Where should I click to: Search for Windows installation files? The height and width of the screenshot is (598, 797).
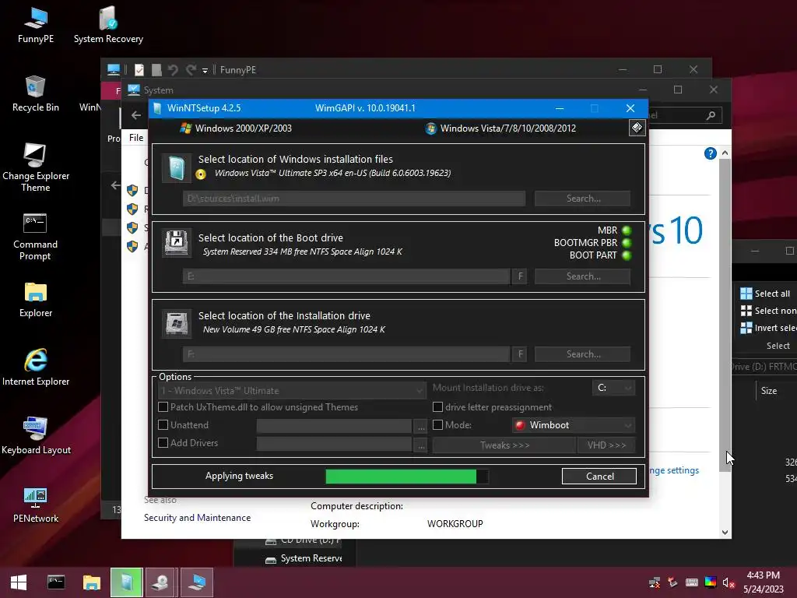(x=582, y=199)
